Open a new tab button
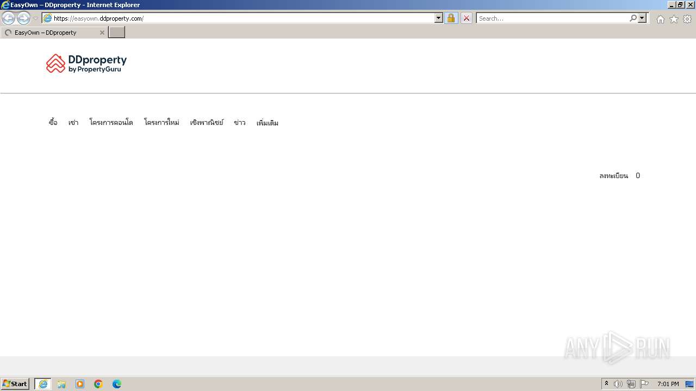 117,32
